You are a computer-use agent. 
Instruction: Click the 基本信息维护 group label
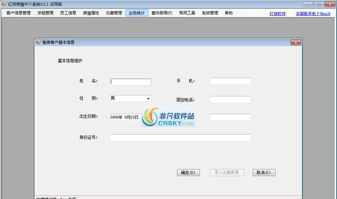click(x=70, y=61)
